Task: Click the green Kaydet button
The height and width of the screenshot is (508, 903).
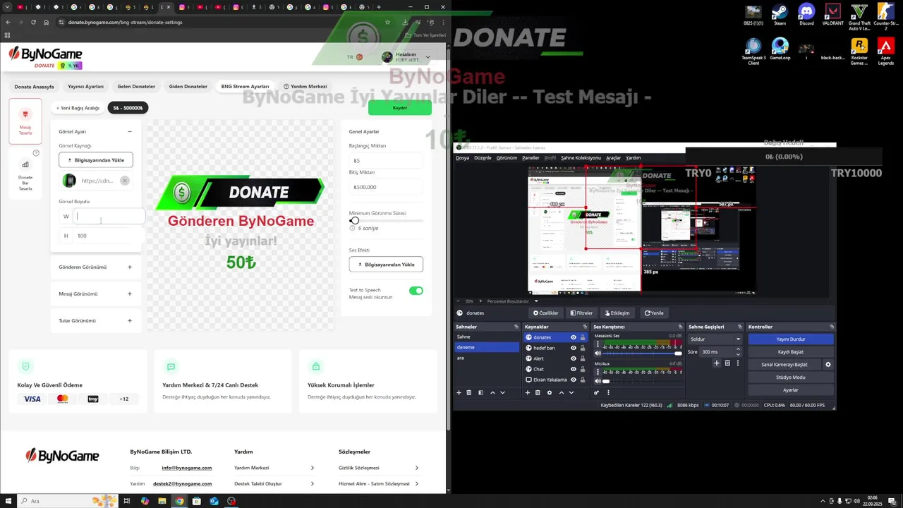Action: click(x=400, y=108)
